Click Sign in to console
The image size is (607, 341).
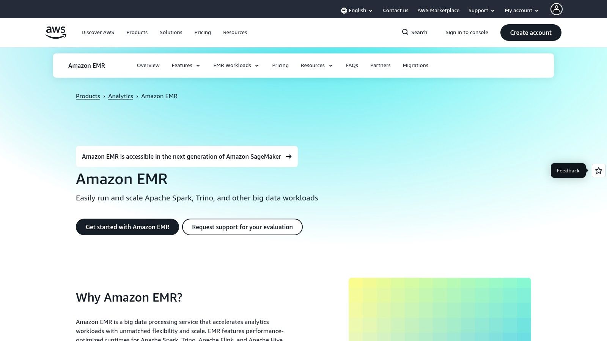point(467,32)
